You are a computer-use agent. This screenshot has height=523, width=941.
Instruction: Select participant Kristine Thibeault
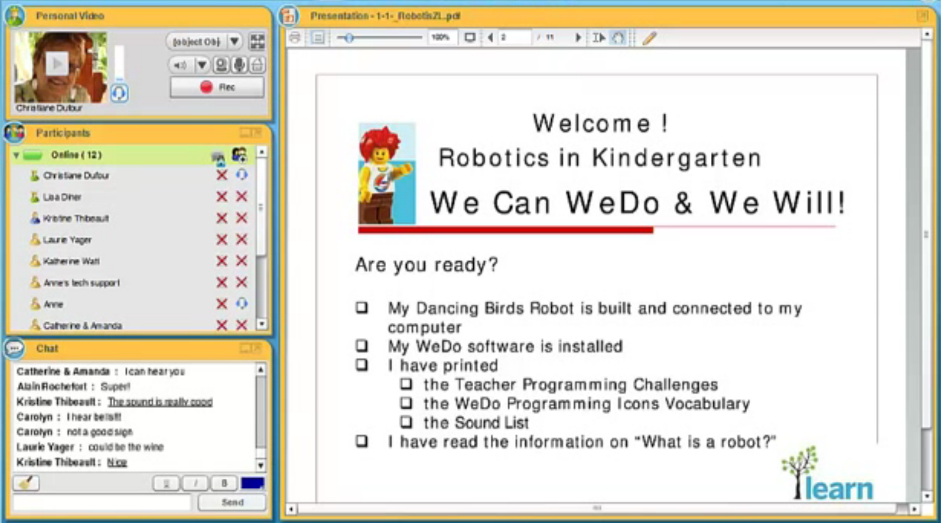[76, 218]
